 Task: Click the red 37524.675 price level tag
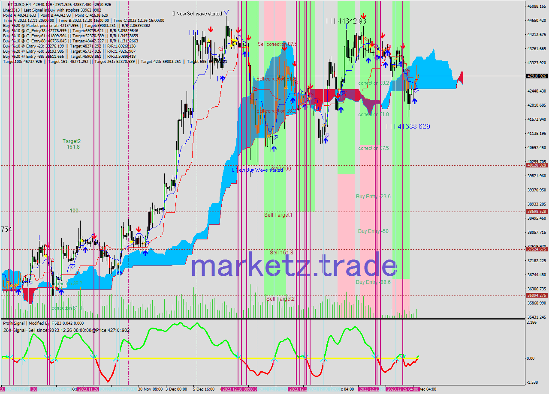tap(537, 249)
